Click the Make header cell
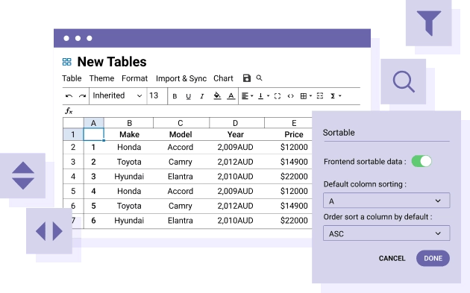Screen dimensions: 470x293 129,134
